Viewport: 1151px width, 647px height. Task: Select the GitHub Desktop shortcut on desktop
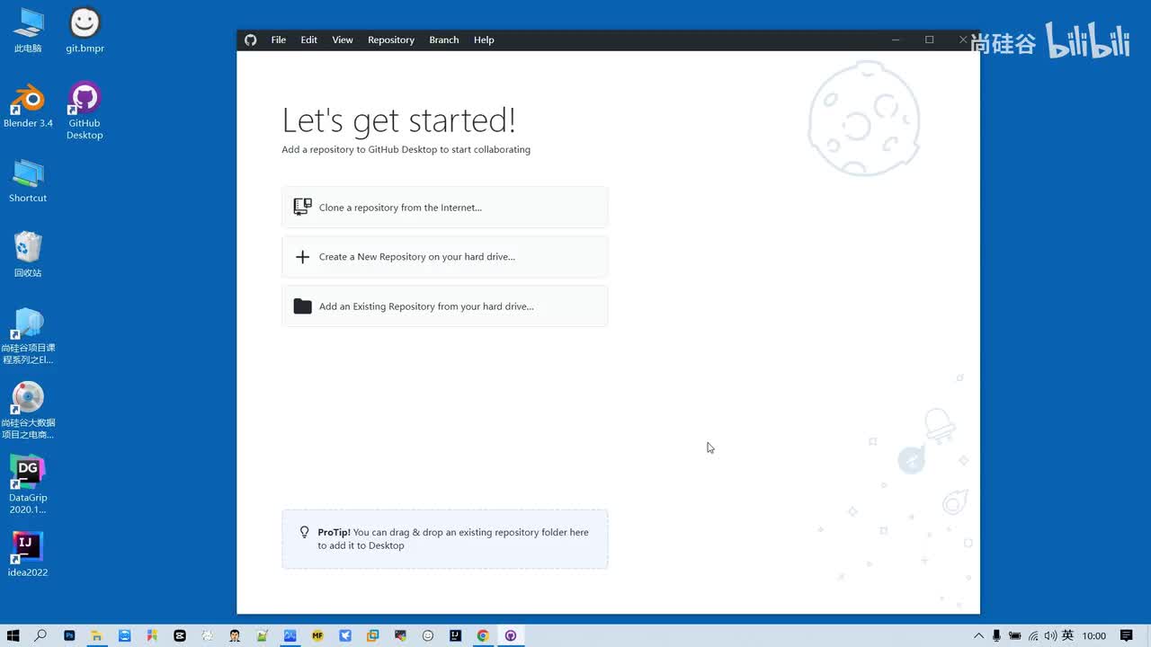coord(85,111)
